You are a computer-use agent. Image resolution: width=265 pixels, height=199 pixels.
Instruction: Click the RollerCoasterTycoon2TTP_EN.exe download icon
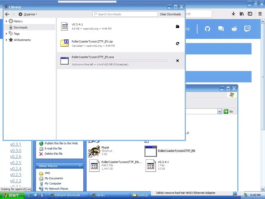[x=64, y=61]
